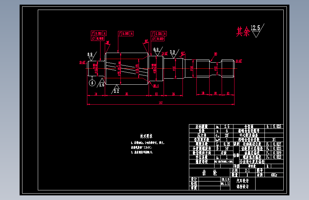
Task: Click the 0.022 tolerance cell
Action: pyautogui.click(x=277, y=157)
